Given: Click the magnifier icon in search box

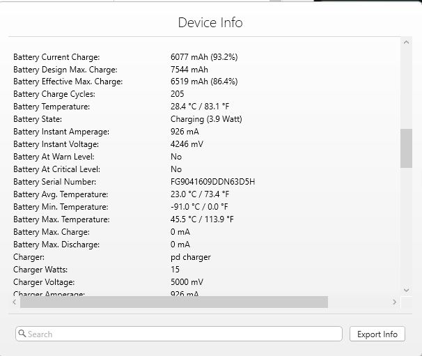Looking at the screenshot, I should pyautogui.click(x=22, y=334).
